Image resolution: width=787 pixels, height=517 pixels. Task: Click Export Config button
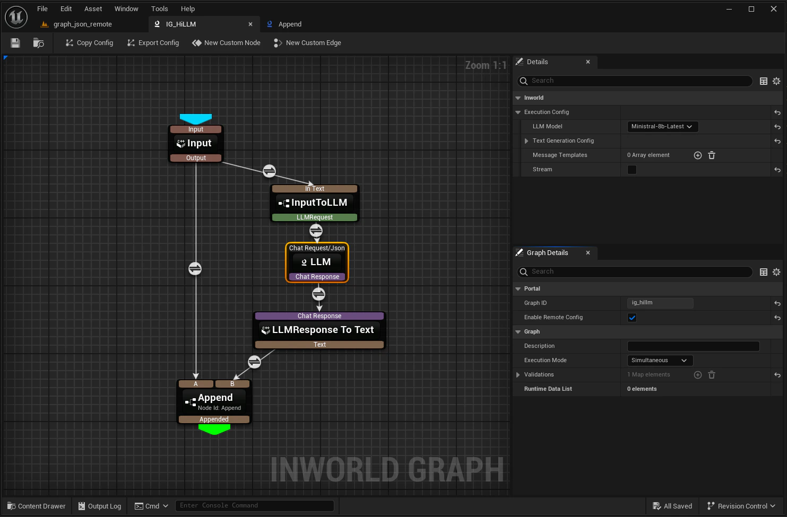point(153,43)
